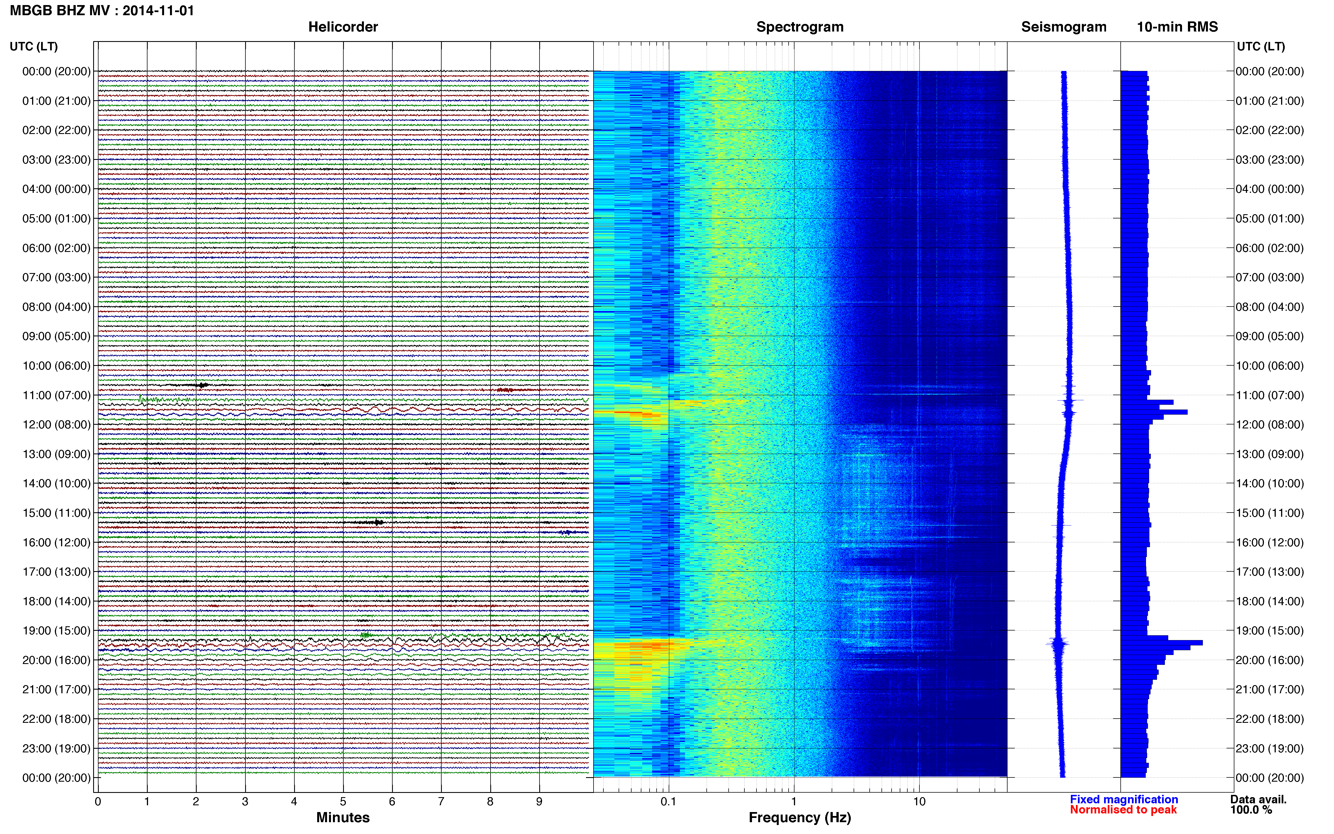Click the 'Seismogram' panel heading
The width and height of the screenshot is (1334, 834).
tap(1064, 27)
